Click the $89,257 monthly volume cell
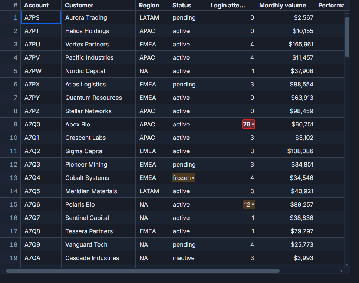 click(287, 204)
